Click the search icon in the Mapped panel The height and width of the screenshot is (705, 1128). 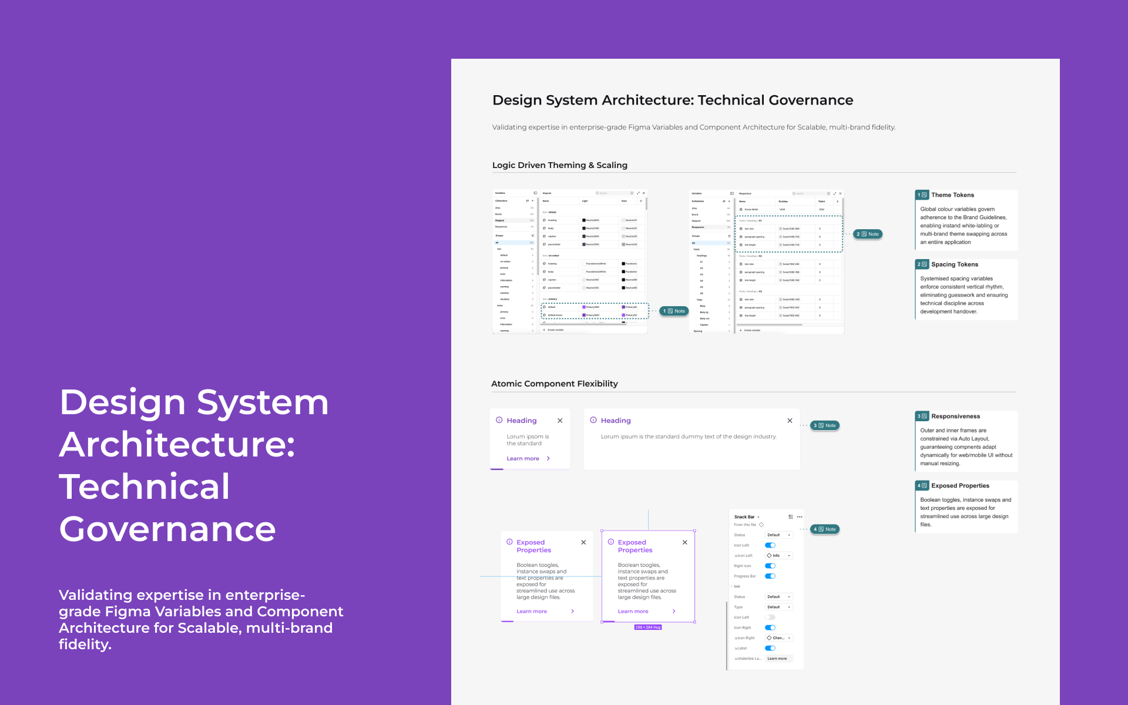point(597,193)
